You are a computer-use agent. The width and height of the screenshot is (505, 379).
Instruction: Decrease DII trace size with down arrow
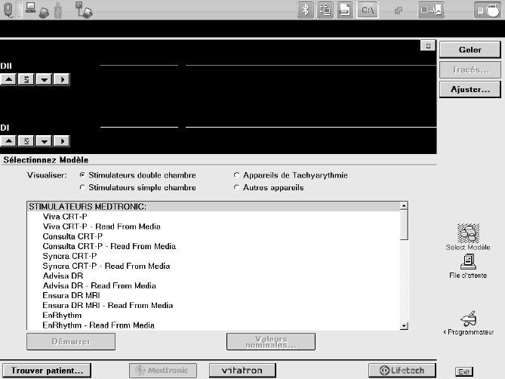[44, 79]
